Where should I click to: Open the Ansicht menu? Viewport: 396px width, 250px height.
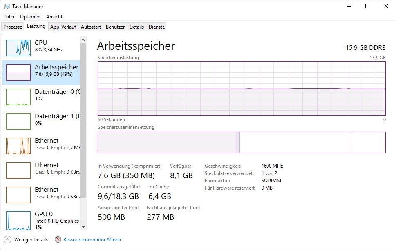tap(54, 17)
